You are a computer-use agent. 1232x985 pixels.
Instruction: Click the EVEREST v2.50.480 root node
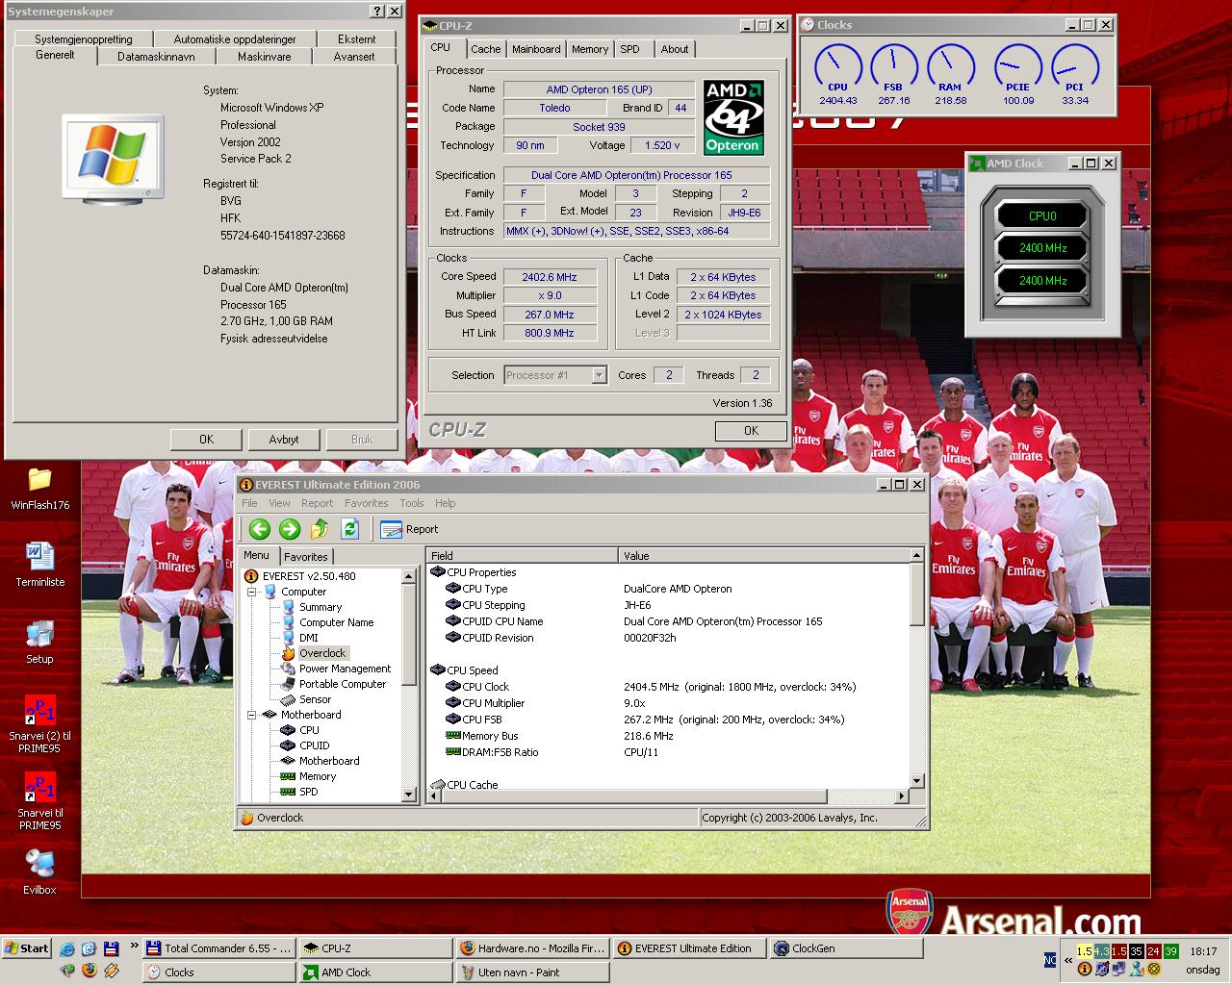point(308,576)
